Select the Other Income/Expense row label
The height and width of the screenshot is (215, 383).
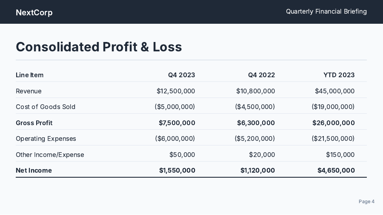pyautogui.click(x=50, y=155)
